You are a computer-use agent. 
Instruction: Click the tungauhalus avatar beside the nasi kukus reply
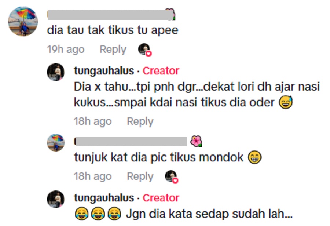(56, 72)
